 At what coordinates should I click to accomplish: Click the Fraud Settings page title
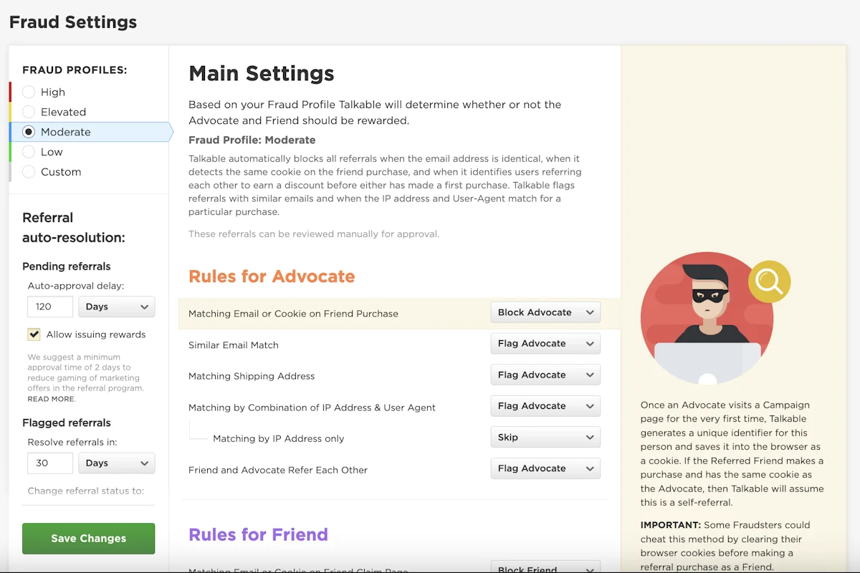coord(73,22)
